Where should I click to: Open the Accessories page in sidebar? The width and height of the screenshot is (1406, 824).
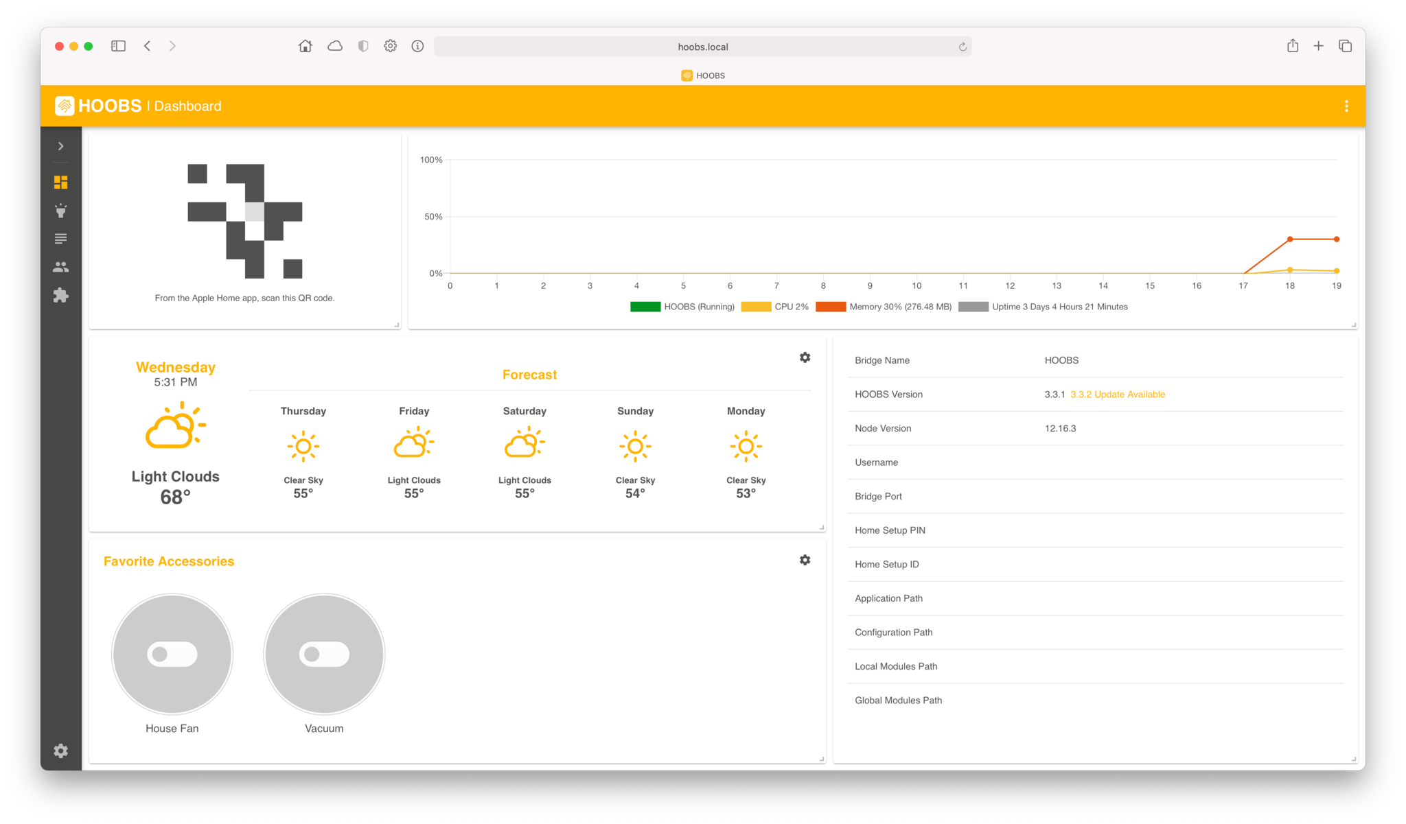60,211
